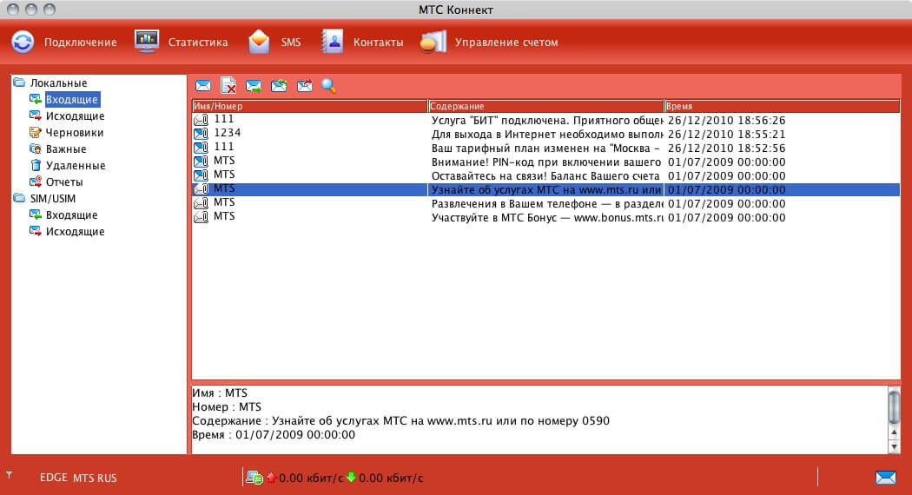Click EDGE MTS RUS network status

click(78, 478)
